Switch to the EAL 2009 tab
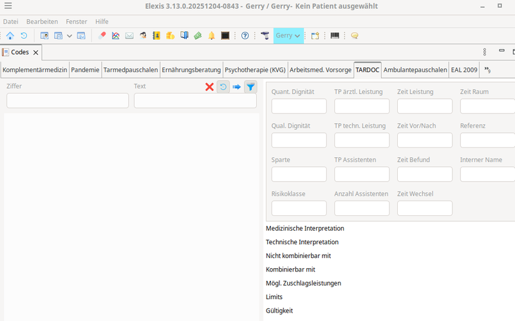 pos(464,70)
